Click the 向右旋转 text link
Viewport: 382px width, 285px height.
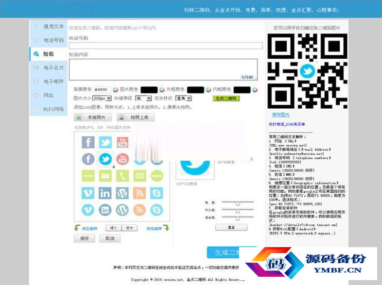point(154,229)
